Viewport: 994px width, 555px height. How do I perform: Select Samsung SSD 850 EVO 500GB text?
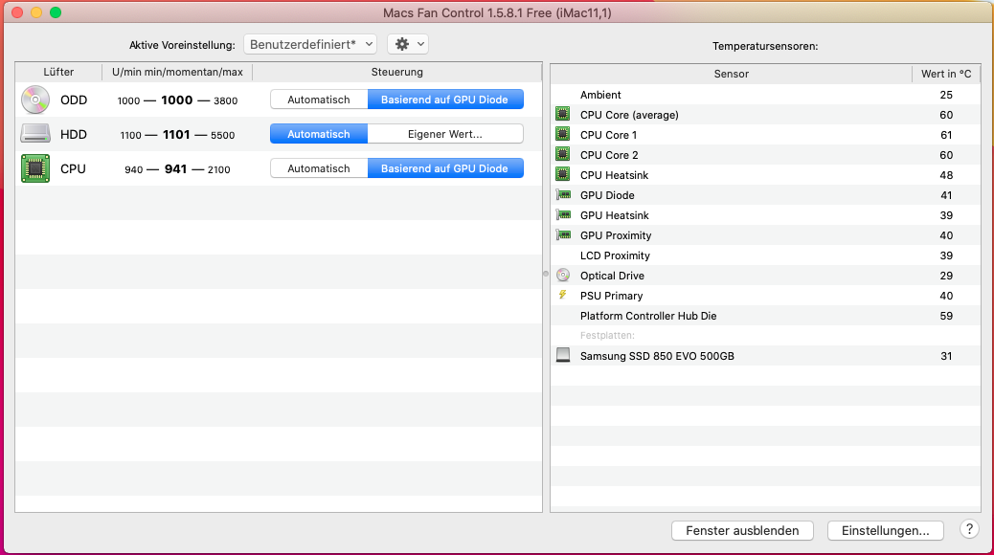tap(657, 356)
